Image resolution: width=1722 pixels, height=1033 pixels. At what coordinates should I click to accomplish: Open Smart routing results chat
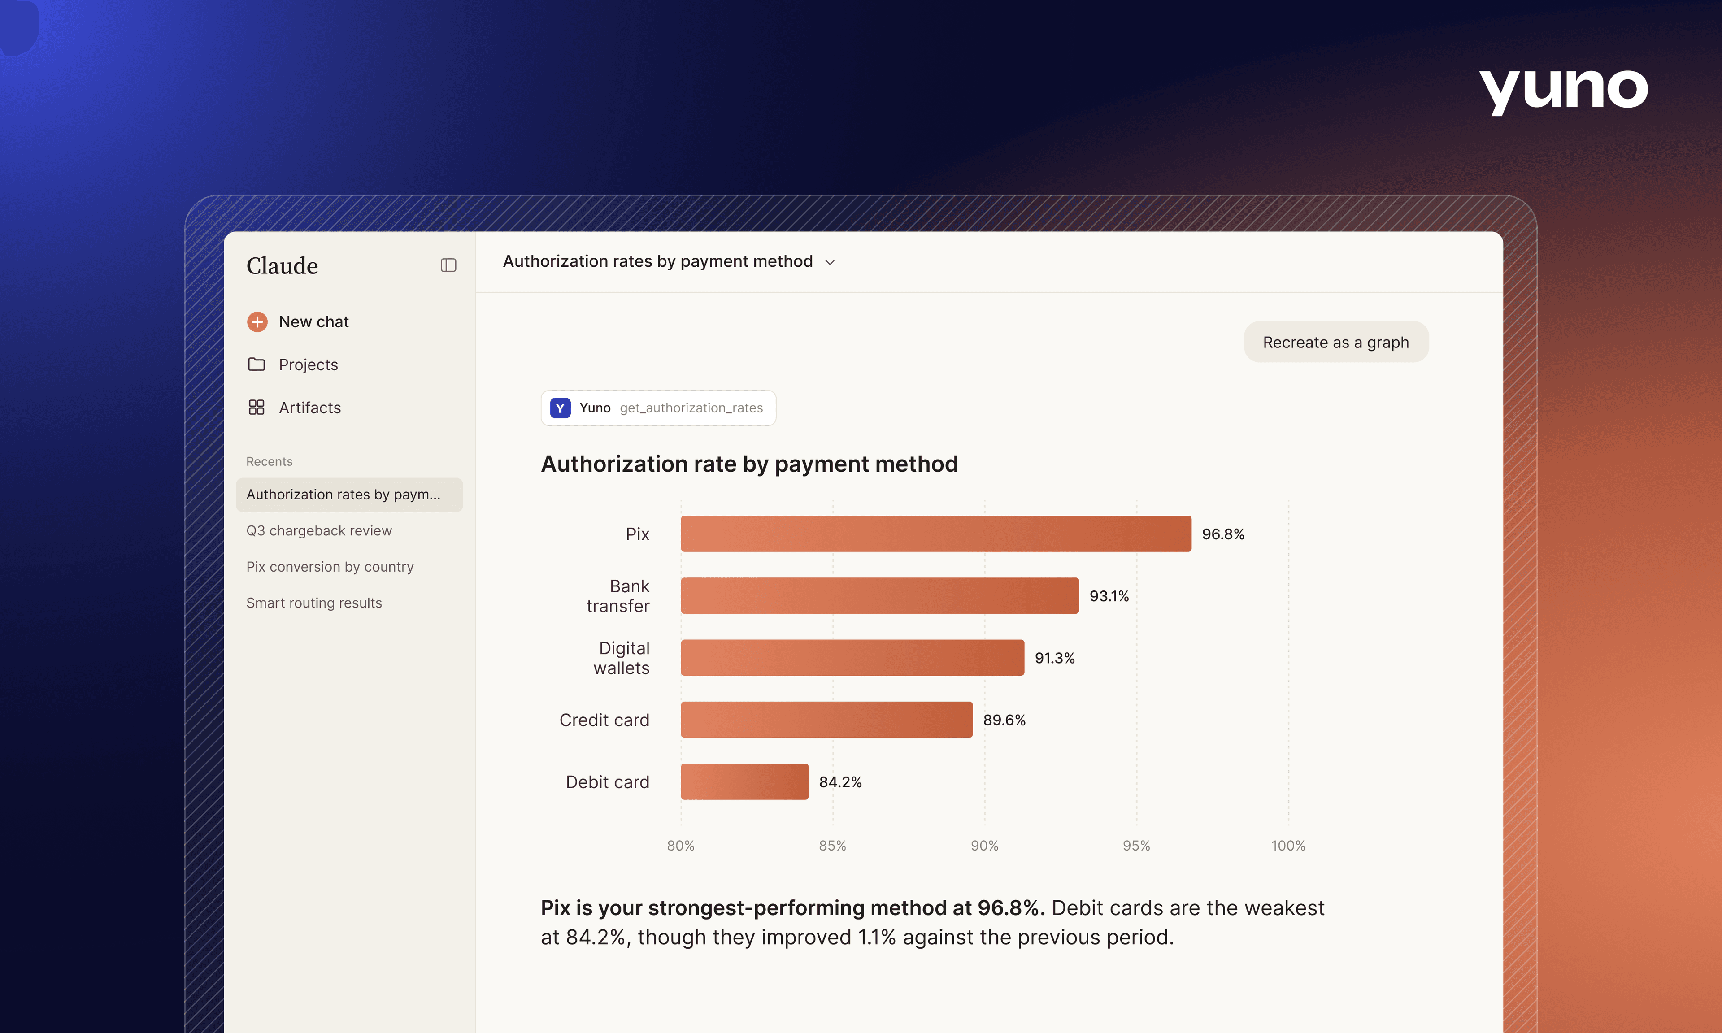[x=314, y=603]
